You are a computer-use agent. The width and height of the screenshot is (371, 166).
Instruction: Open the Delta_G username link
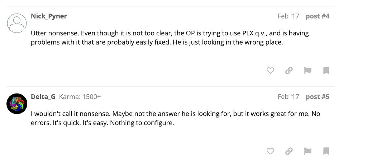(x=43, y=97)
